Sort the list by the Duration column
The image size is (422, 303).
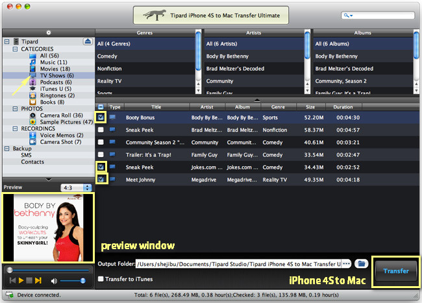[343, 107]
